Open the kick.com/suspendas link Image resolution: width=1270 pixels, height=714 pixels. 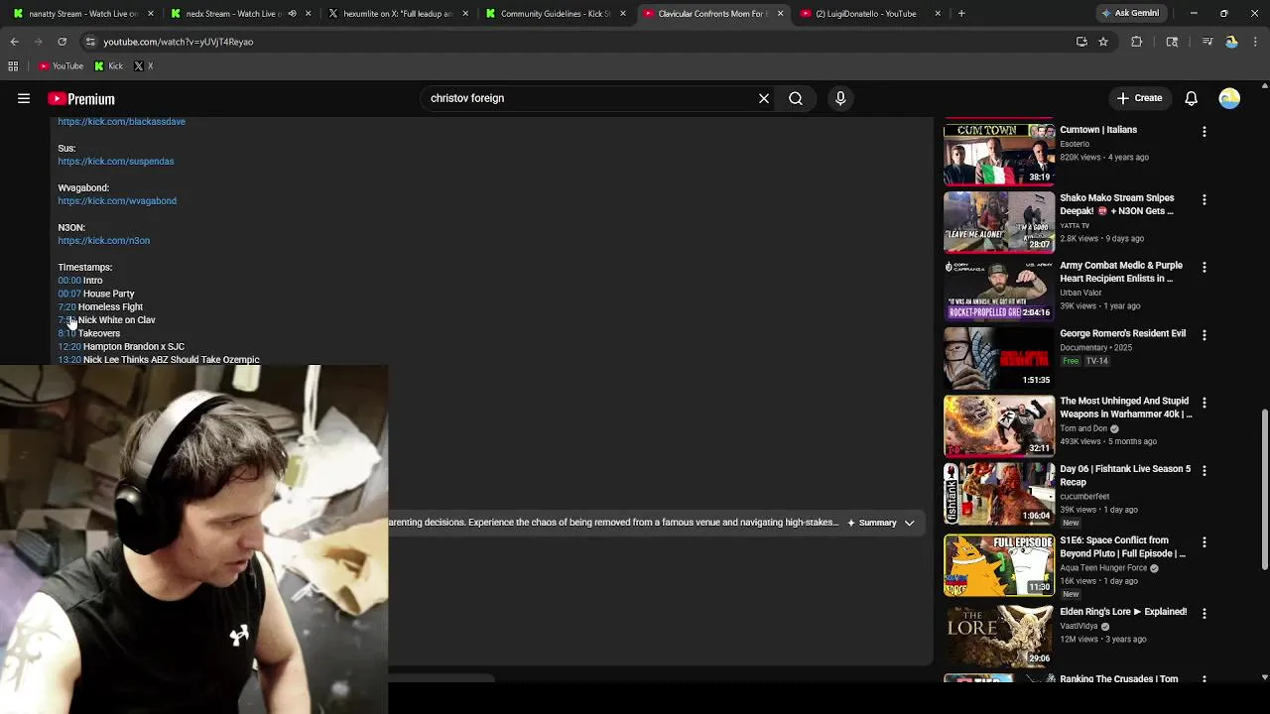tap(116, 161)
